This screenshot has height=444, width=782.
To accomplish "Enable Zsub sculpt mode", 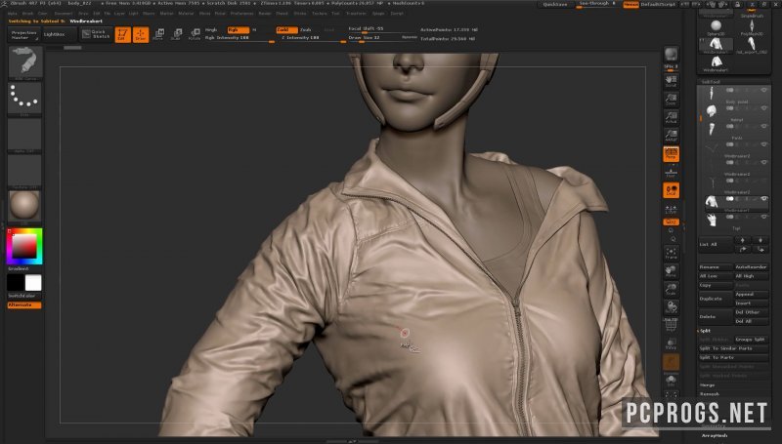I will tap(306, 30).
